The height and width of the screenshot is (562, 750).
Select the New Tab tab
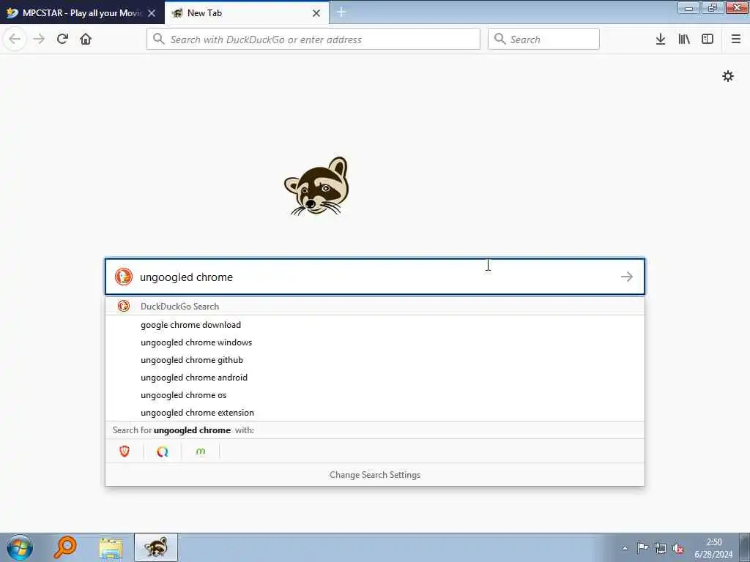[247, 13]
